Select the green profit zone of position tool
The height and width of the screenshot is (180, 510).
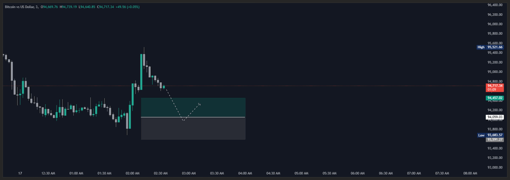click(193, 107)
